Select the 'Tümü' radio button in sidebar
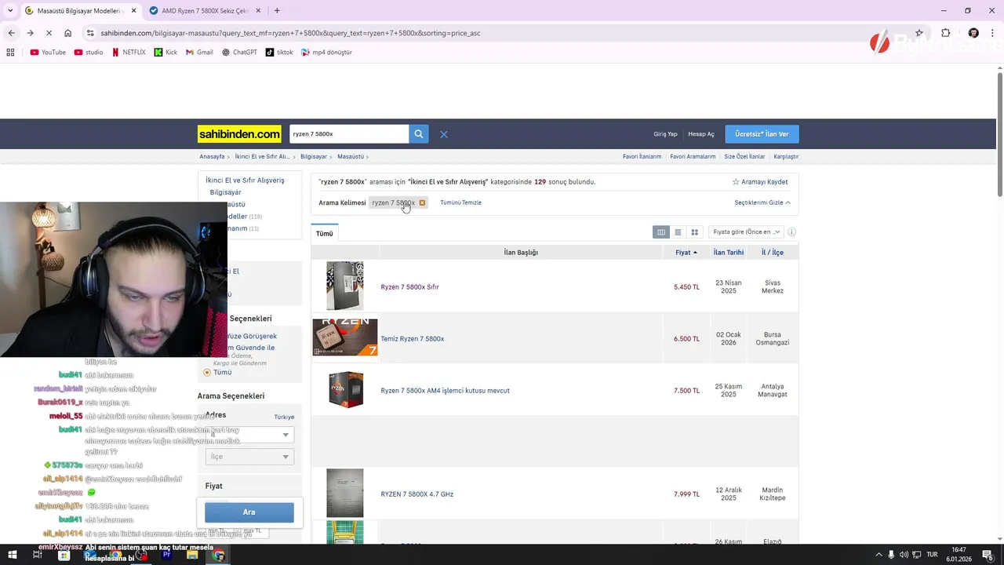Screen dimensions: 1004x565 (207, 373)
